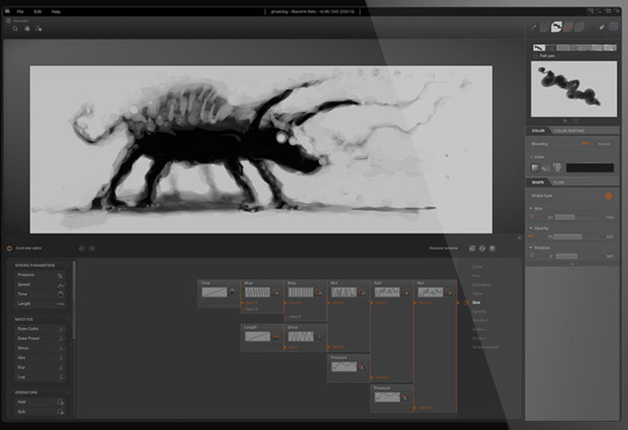Select the Abs function
This screenshot has width=628, height=430.
point(40,357)
